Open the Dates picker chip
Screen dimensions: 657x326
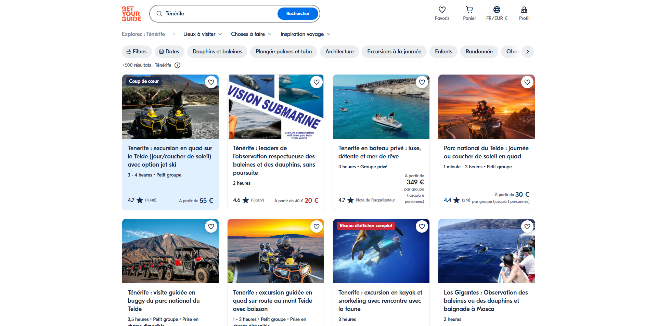169,52
